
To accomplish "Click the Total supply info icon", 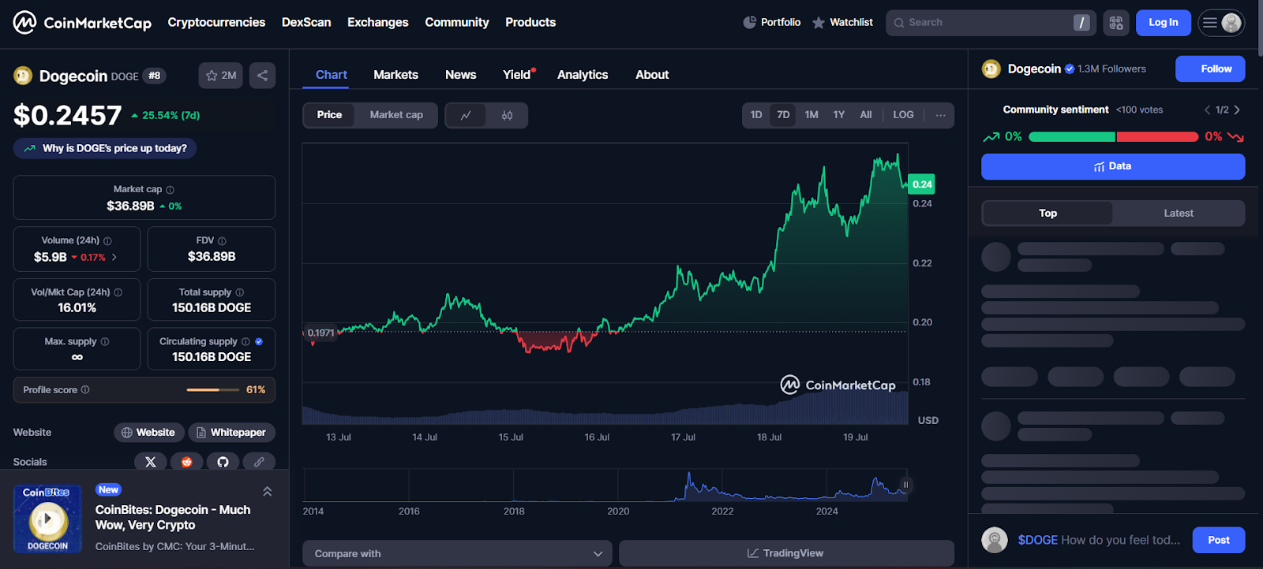I will (x=240, y=292).
